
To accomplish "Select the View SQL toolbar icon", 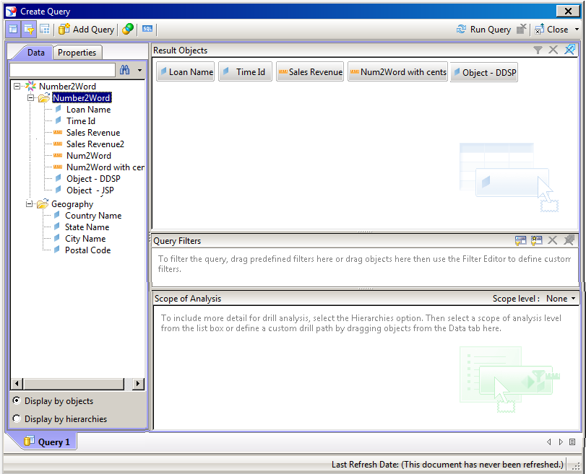I will pos(147,29).
